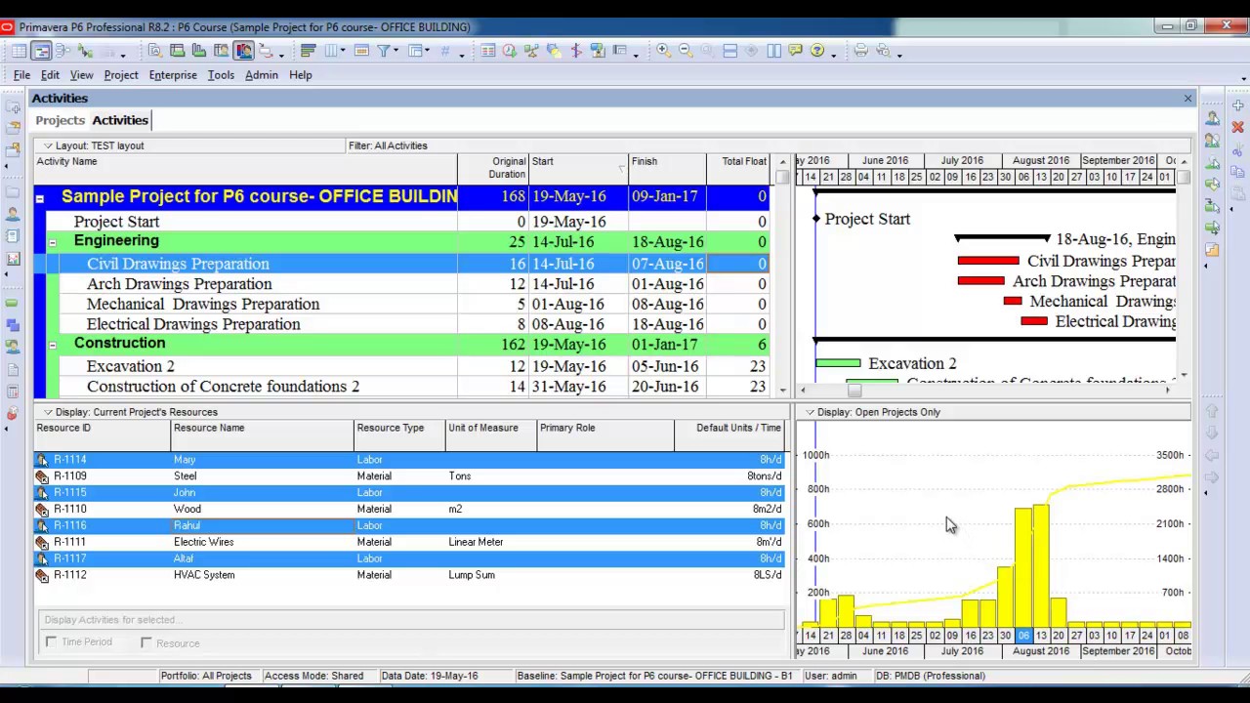1250x703 pixels.
Task: Open the Columns toolbar icon
Action: 331,51
